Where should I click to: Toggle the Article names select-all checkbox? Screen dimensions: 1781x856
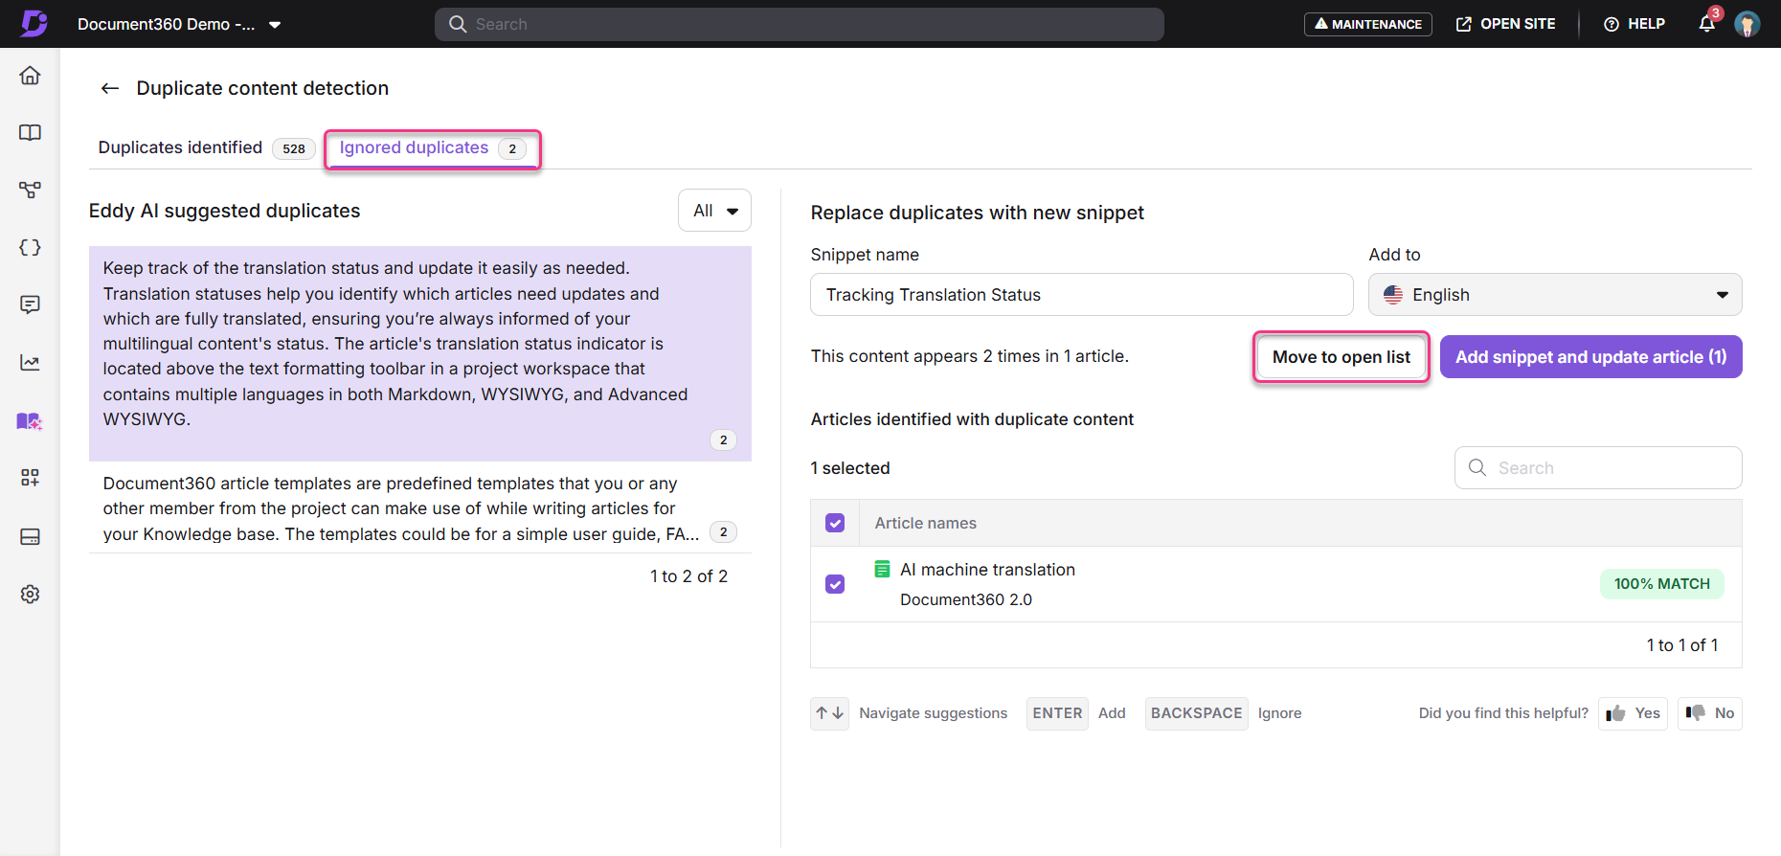pyautogui.click(x=835, y=523)
